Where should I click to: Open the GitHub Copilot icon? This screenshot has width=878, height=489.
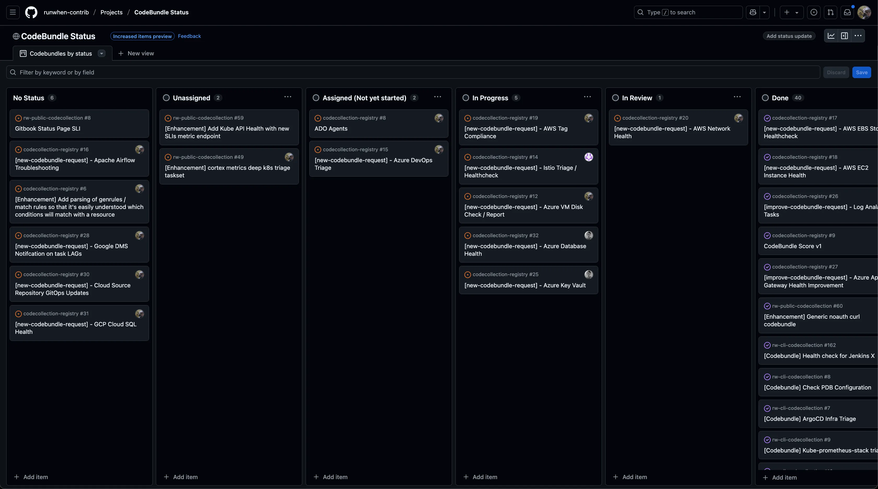(753, 12)
